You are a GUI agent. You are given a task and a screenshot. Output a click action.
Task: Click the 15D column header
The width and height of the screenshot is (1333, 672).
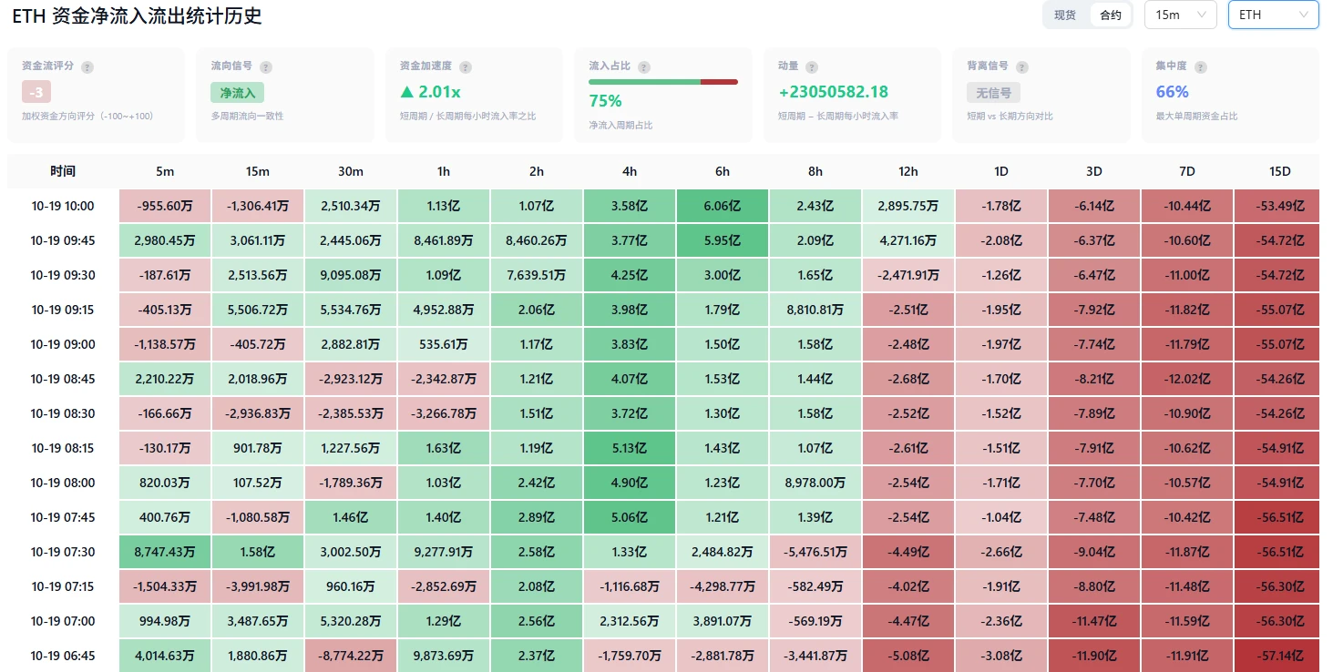pos(1280,171)
